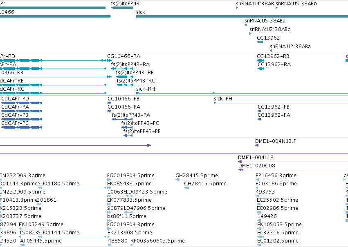Click EST AT05445.5prime
The height and width of the screenshot is (247, 348).
41,241
